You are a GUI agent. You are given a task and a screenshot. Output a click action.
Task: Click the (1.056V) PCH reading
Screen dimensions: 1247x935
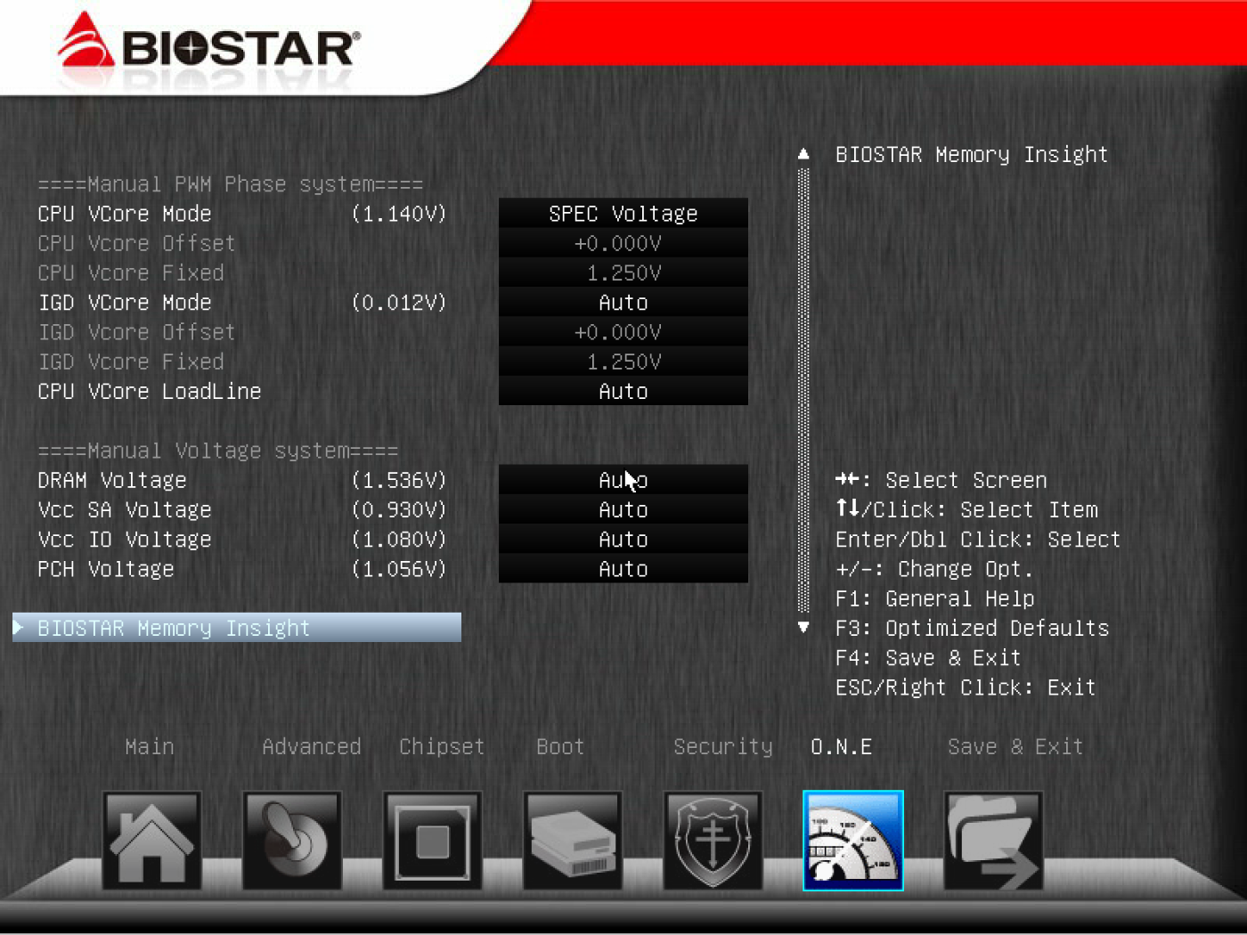click(399, 568)
